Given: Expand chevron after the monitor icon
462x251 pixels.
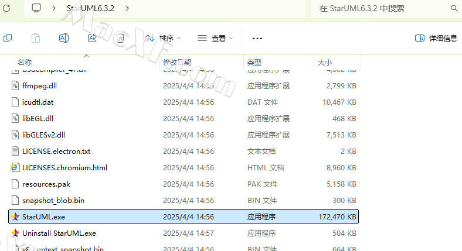Looking at the screenshot, I should (53, 8).
